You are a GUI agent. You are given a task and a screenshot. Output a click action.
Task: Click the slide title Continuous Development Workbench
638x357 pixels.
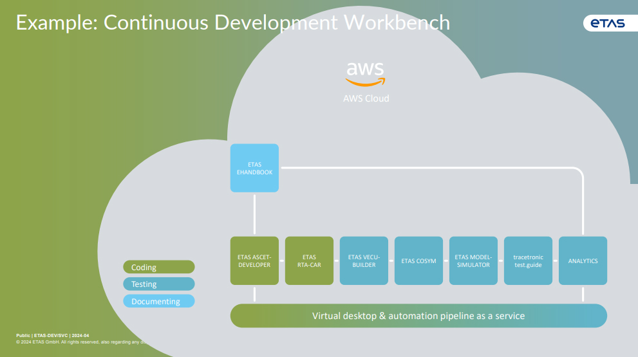click(233, 23)
